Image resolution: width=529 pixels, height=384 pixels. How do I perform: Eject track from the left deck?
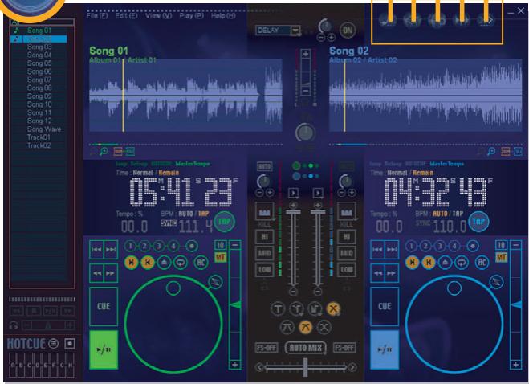(165, 263)
